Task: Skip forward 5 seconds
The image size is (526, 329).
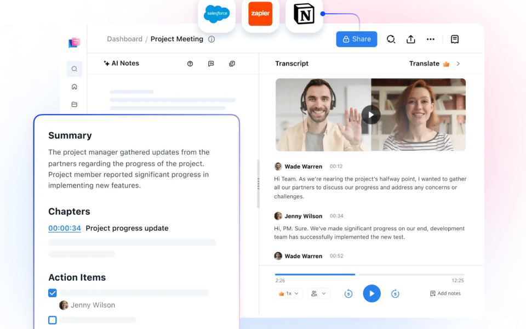Action: tap(395, 294)
